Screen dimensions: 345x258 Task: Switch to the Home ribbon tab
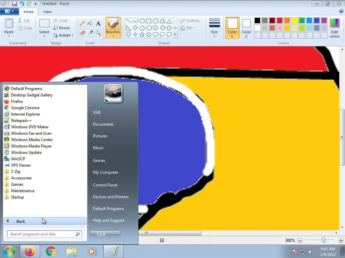click(29, 12)
